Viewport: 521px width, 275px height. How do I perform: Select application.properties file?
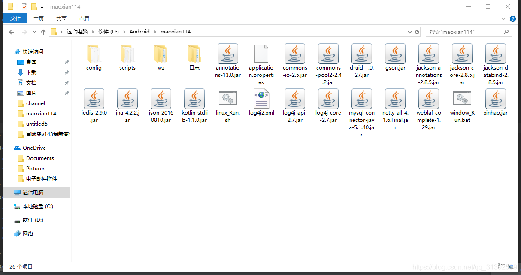tap(261, 64)
